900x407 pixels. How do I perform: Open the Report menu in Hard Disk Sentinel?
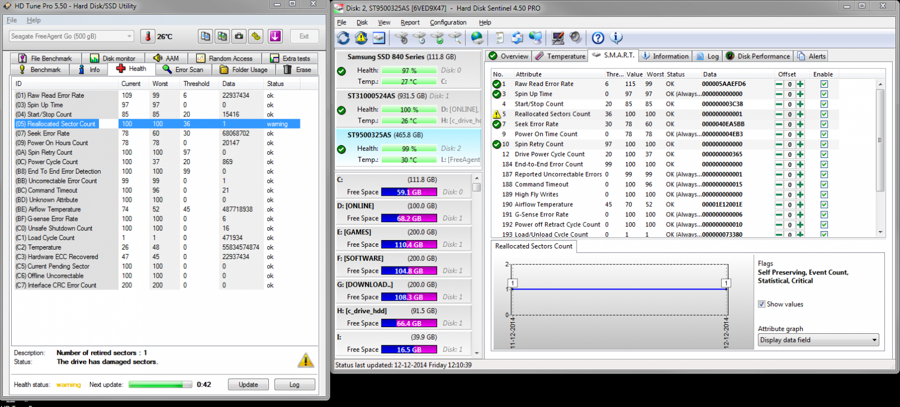click(410, 22)
